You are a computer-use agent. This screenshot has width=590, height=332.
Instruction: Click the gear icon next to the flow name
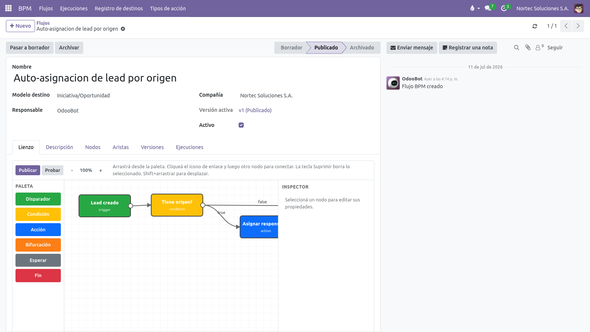click(x=123, y=29)
